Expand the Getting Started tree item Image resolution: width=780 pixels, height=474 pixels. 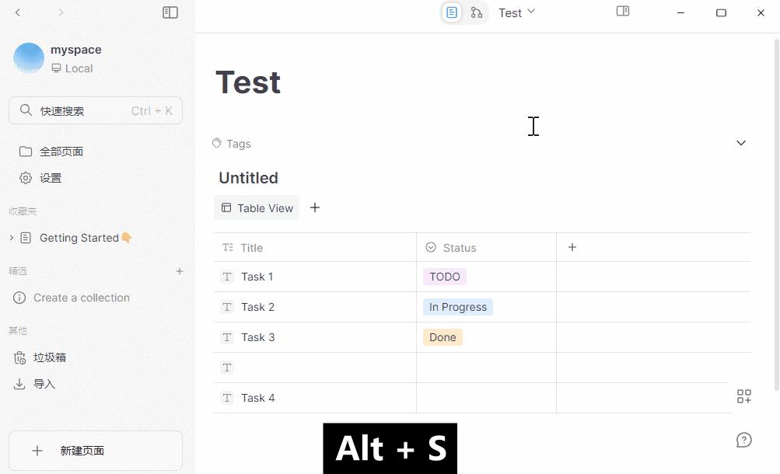coord(11,238)
